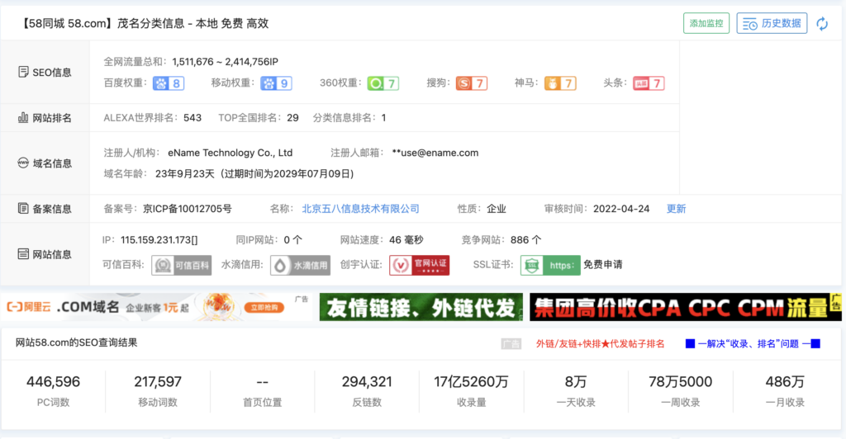Click the registrant eName Technology Co., Ltd
This screenshot has width=846, height=439.
coord(230,153)
